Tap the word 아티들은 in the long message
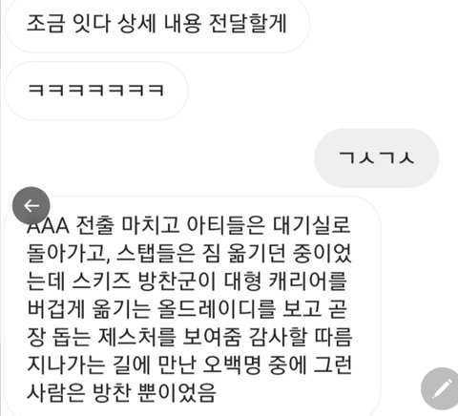Viewport: 458px width, 416px height. click(225, 225)
